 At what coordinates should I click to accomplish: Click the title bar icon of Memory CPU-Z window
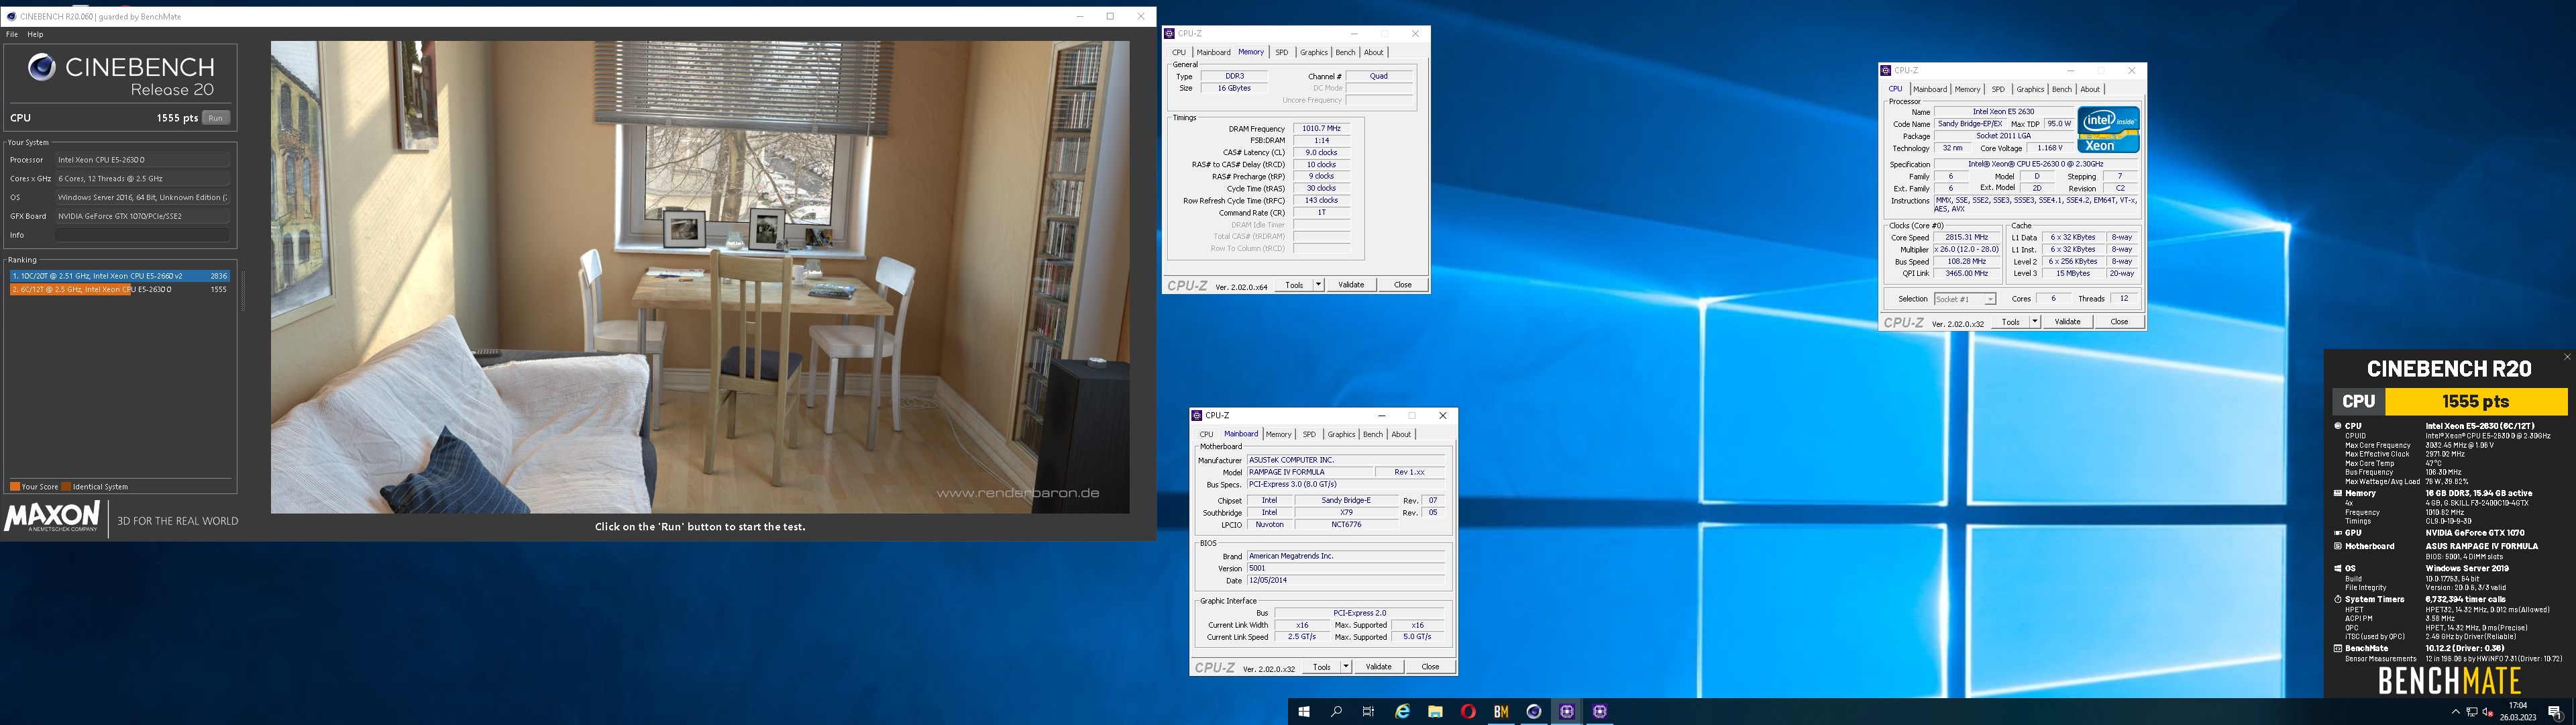coord(1170,34)
